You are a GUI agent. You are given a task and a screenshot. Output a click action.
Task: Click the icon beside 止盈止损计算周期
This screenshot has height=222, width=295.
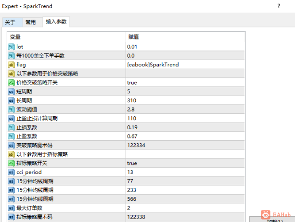pos(11,118)
